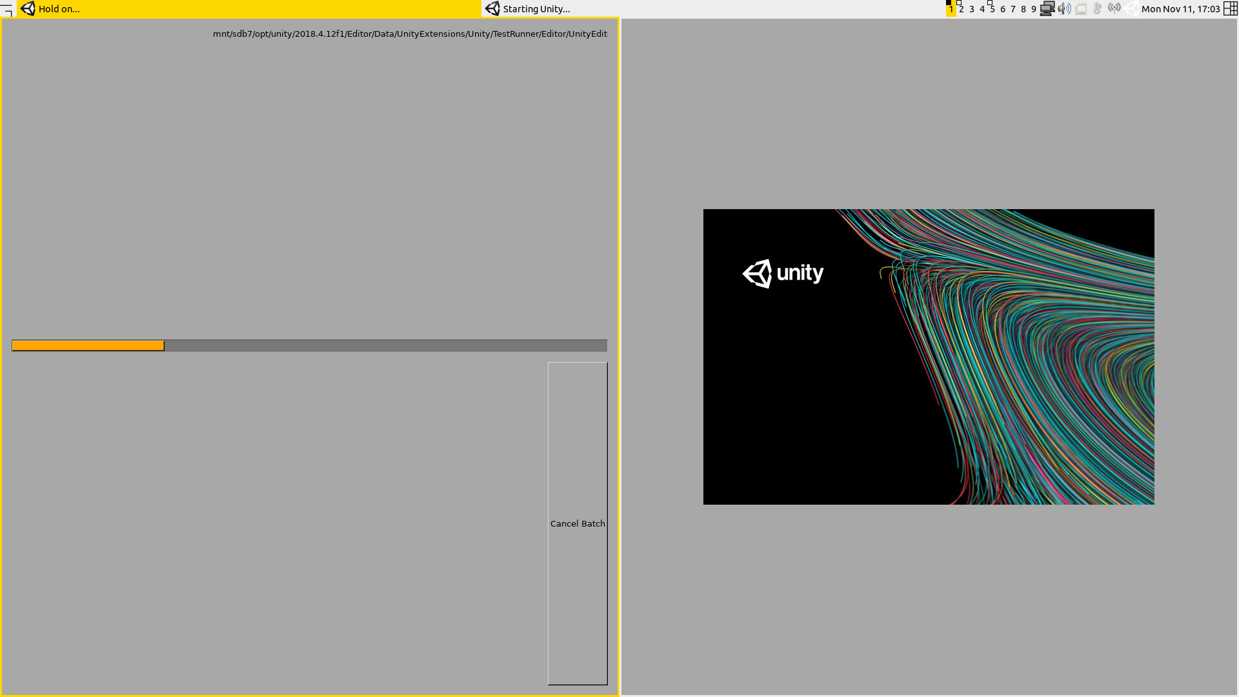Click the window layout icon at top-left corner

(x=7, y=9)
